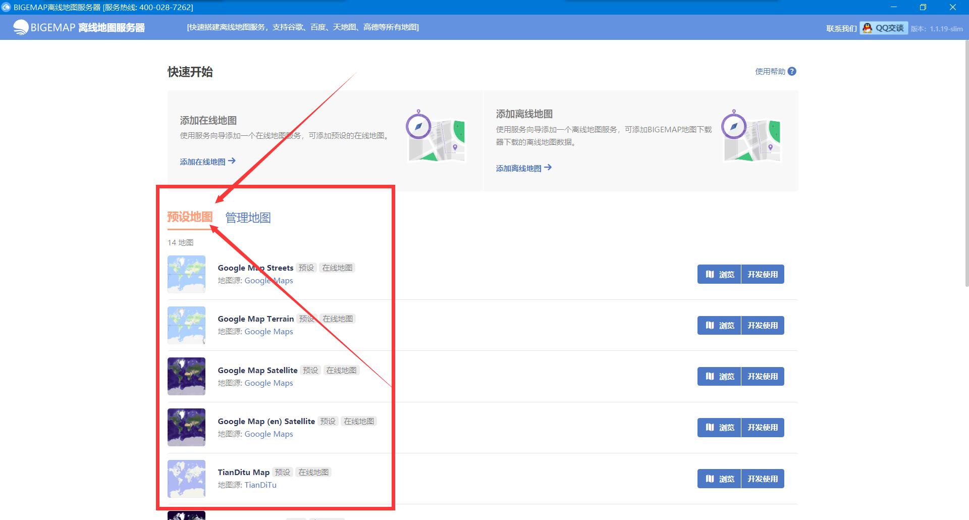The width and height of the screenshot is (969, 520).
Task: Open Google Maps source link under Satellite
Action: tap(268, 383)
